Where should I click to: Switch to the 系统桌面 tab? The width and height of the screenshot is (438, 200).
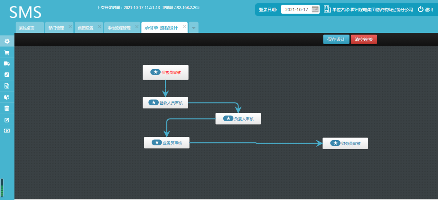[27, 28]
